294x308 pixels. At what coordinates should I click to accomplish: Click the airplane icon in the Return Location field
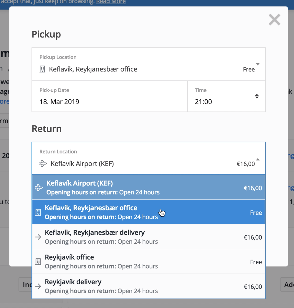tap(43, 163)
